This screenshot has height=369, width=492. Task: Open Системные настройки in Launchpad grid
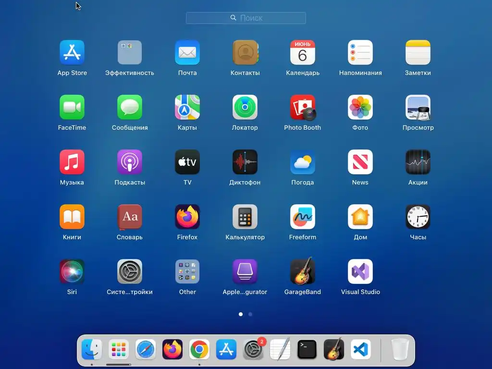click(130, 271)
